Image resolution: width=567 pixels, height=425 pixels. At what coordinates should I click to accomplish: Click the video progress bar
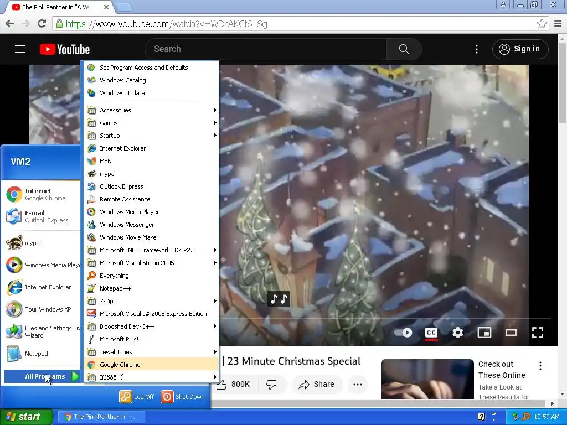tap(385, 319)
